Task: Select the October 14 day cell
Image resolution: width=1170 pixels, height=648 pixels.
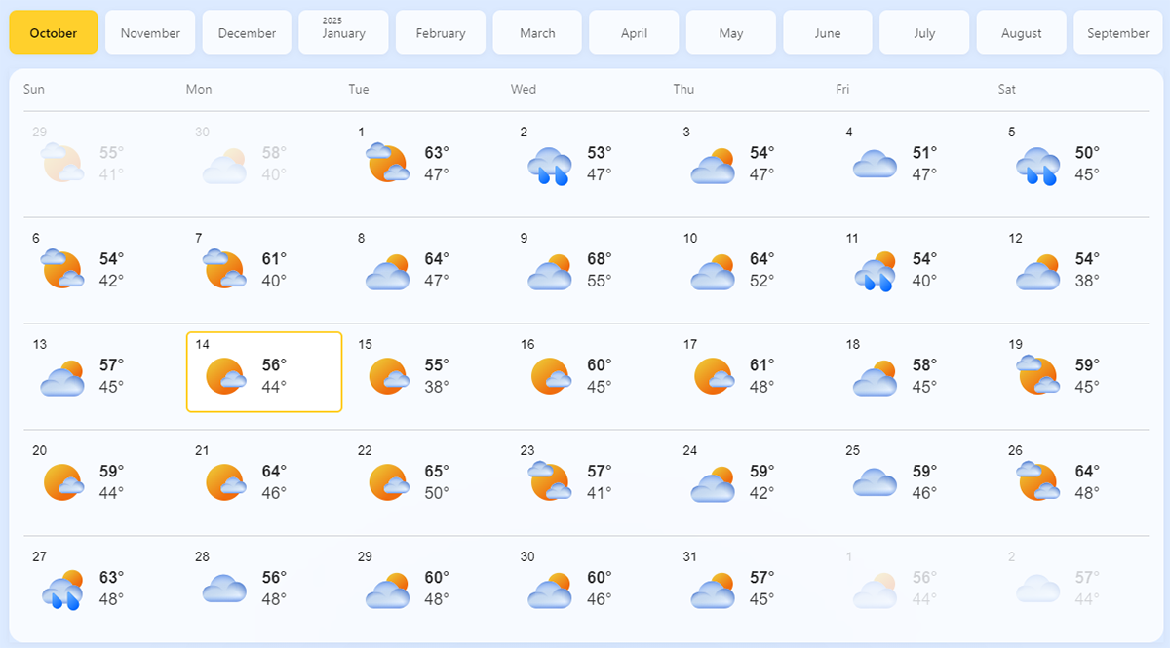Action: click(x=263, y=372)
